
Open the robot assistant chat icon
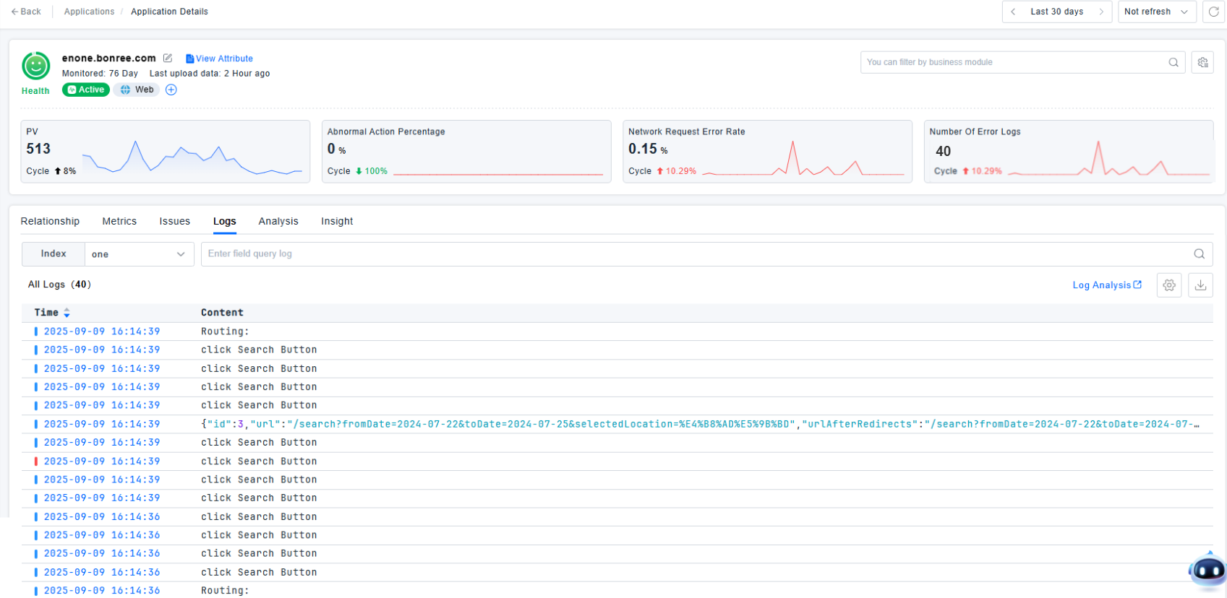click(x=1207, y=570)
